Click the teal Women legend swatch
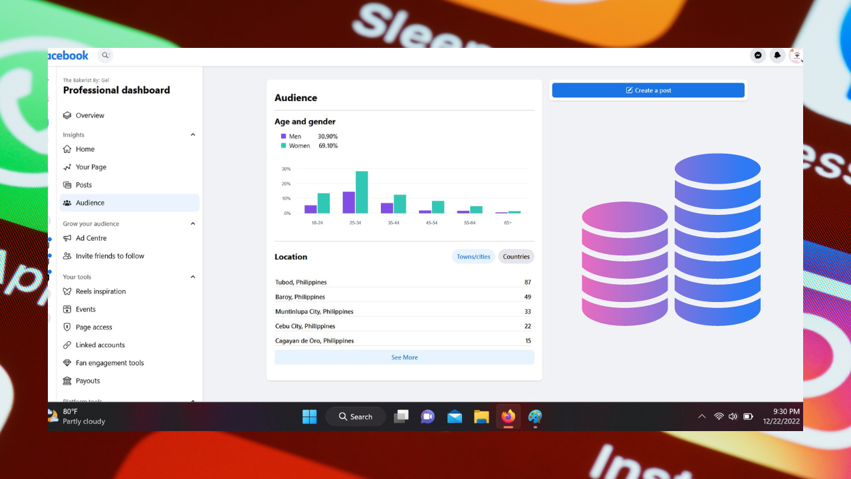Screen dimensions: 851x479 pyautogui.click(x=284, y=146)
